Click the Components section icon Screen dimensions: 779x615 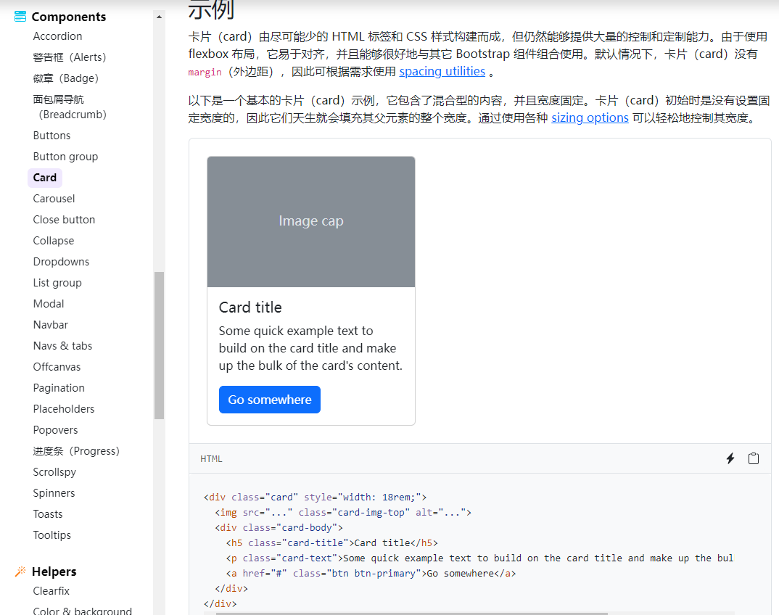pos(20,17)
